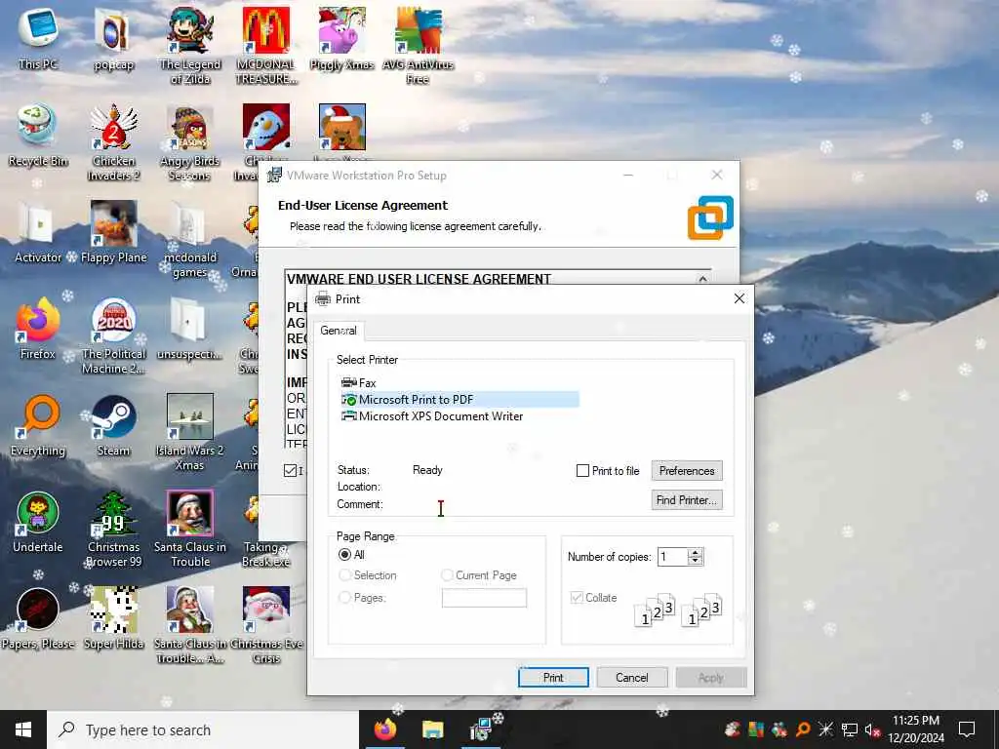Toggle the license acceptance checkbox in VMware Setup
The height and width of the screenshot is (749, 999).
point(291,471)
